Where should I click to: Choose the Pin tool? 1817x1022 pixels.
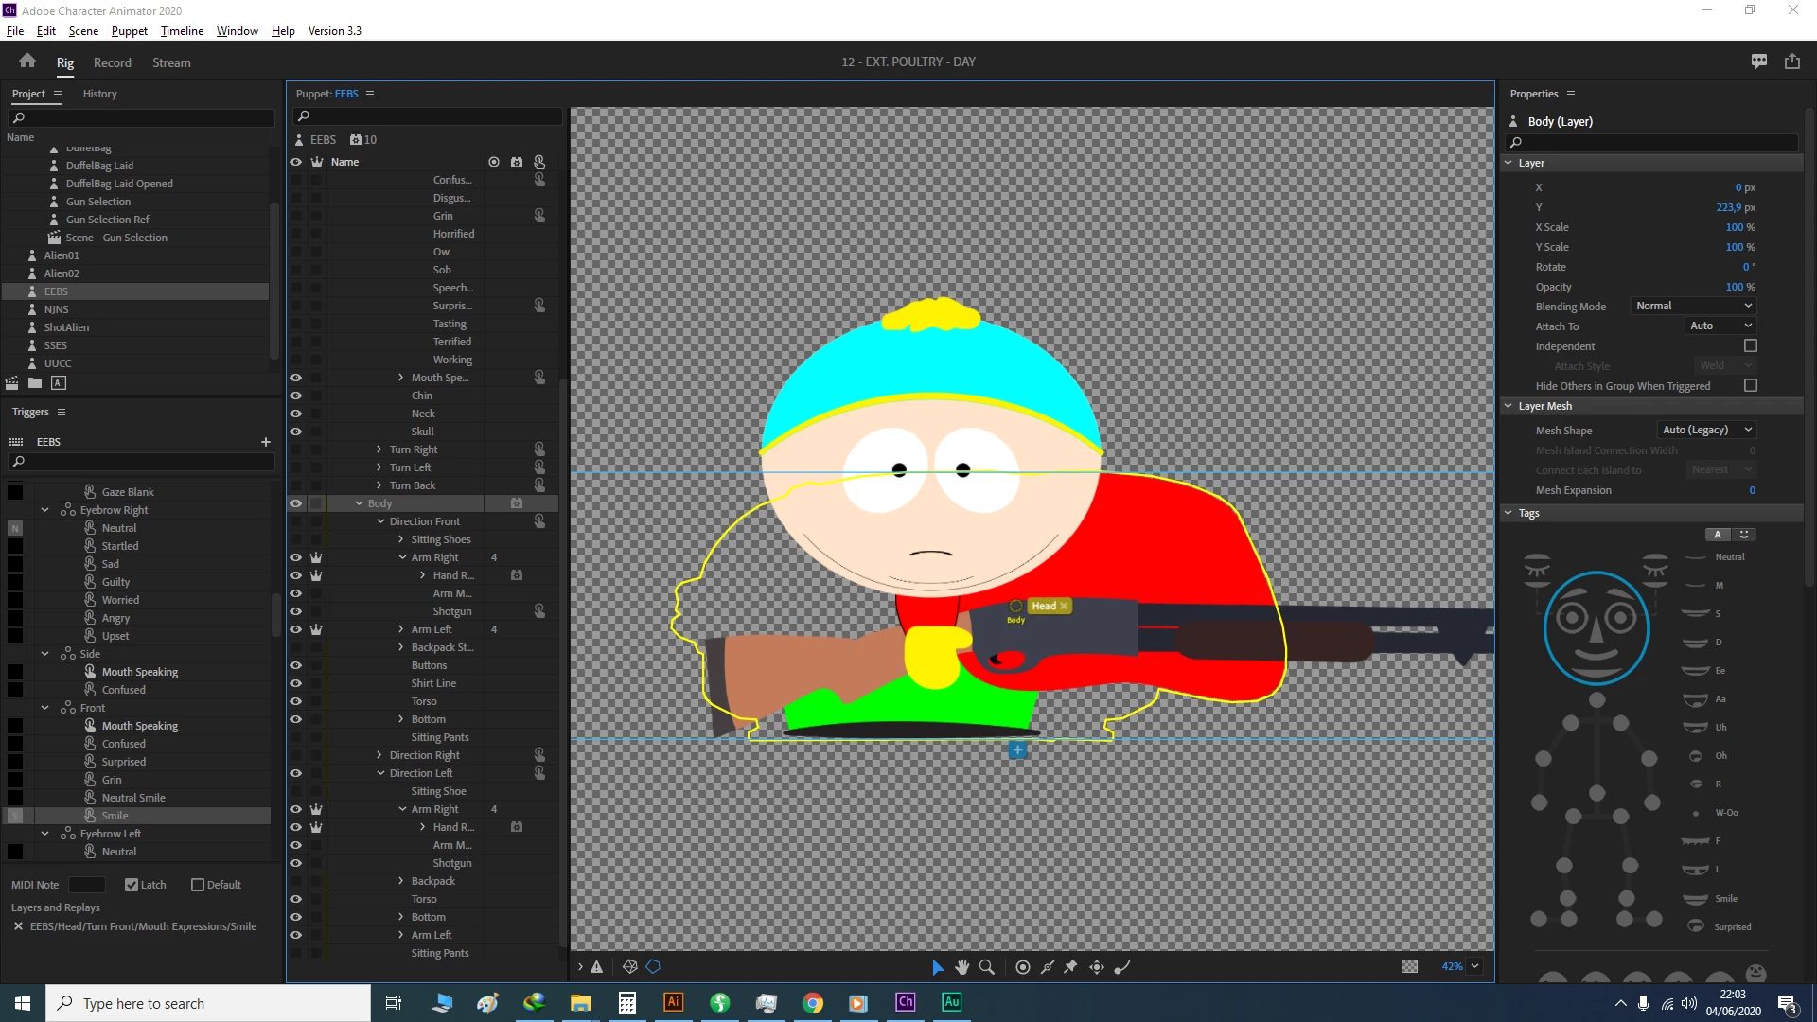(1070, 966)
